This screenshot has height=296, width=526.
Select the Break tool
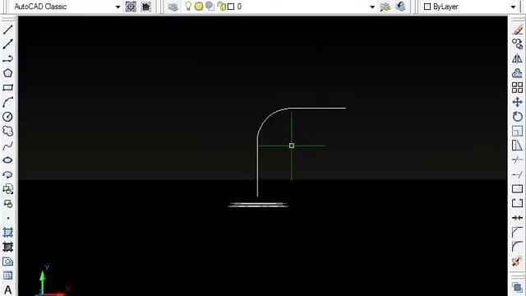pos(517,203)
